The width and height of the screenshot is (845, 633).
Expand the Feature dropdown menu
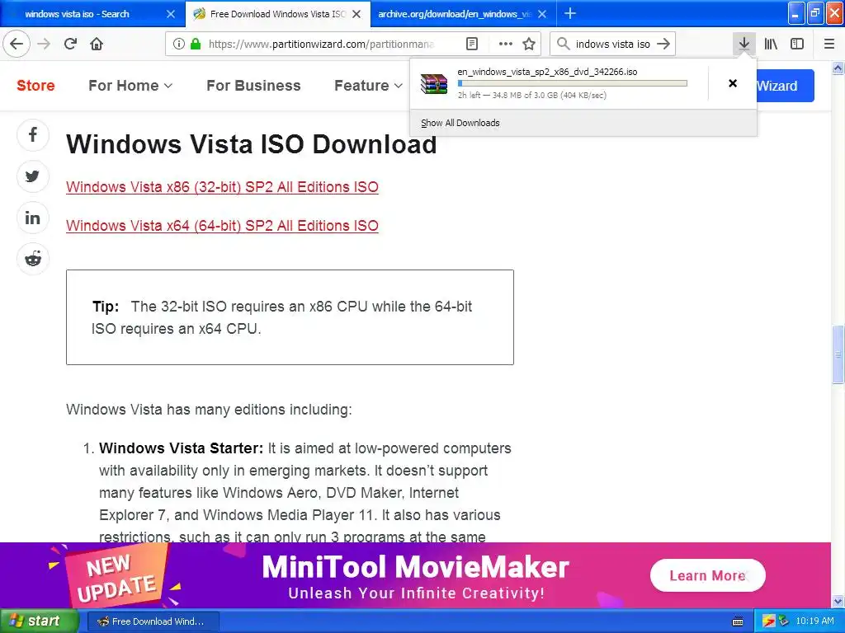pos(369,86)
